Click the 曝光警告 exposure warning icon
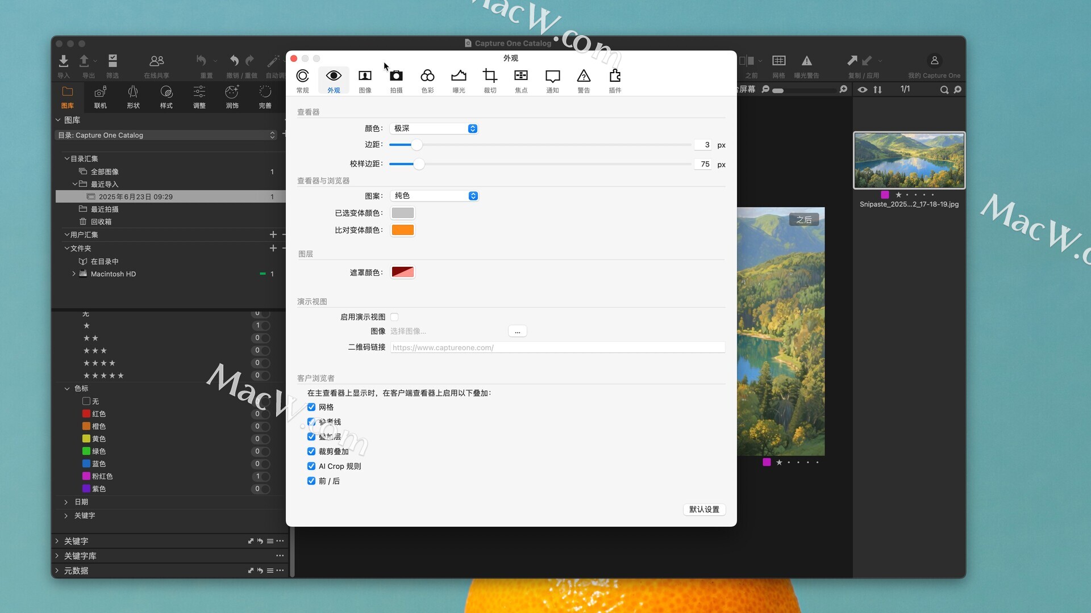 [807, 61]
